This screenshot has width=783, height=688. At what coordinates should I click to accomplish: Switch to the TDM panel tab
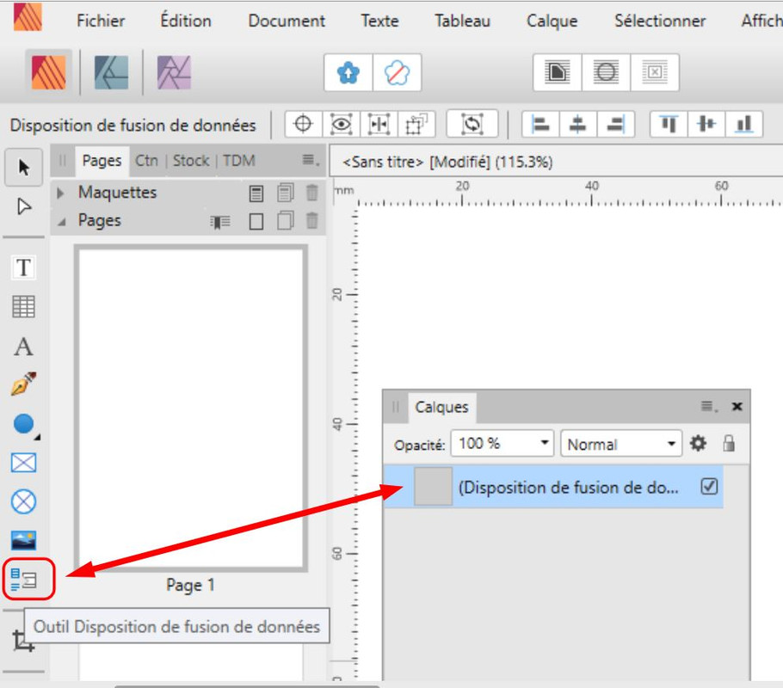(x=238, y=161)
